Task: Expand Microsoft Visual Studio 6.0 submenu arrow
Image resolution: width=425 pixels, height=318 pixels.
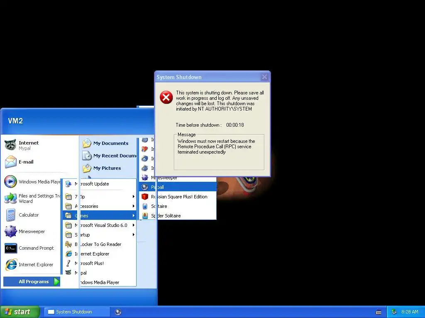Action: point(133,225)
